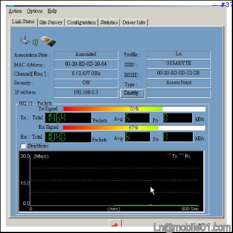Click the Channel value 6 / 2.437 GHz

[x=86, y=75]
